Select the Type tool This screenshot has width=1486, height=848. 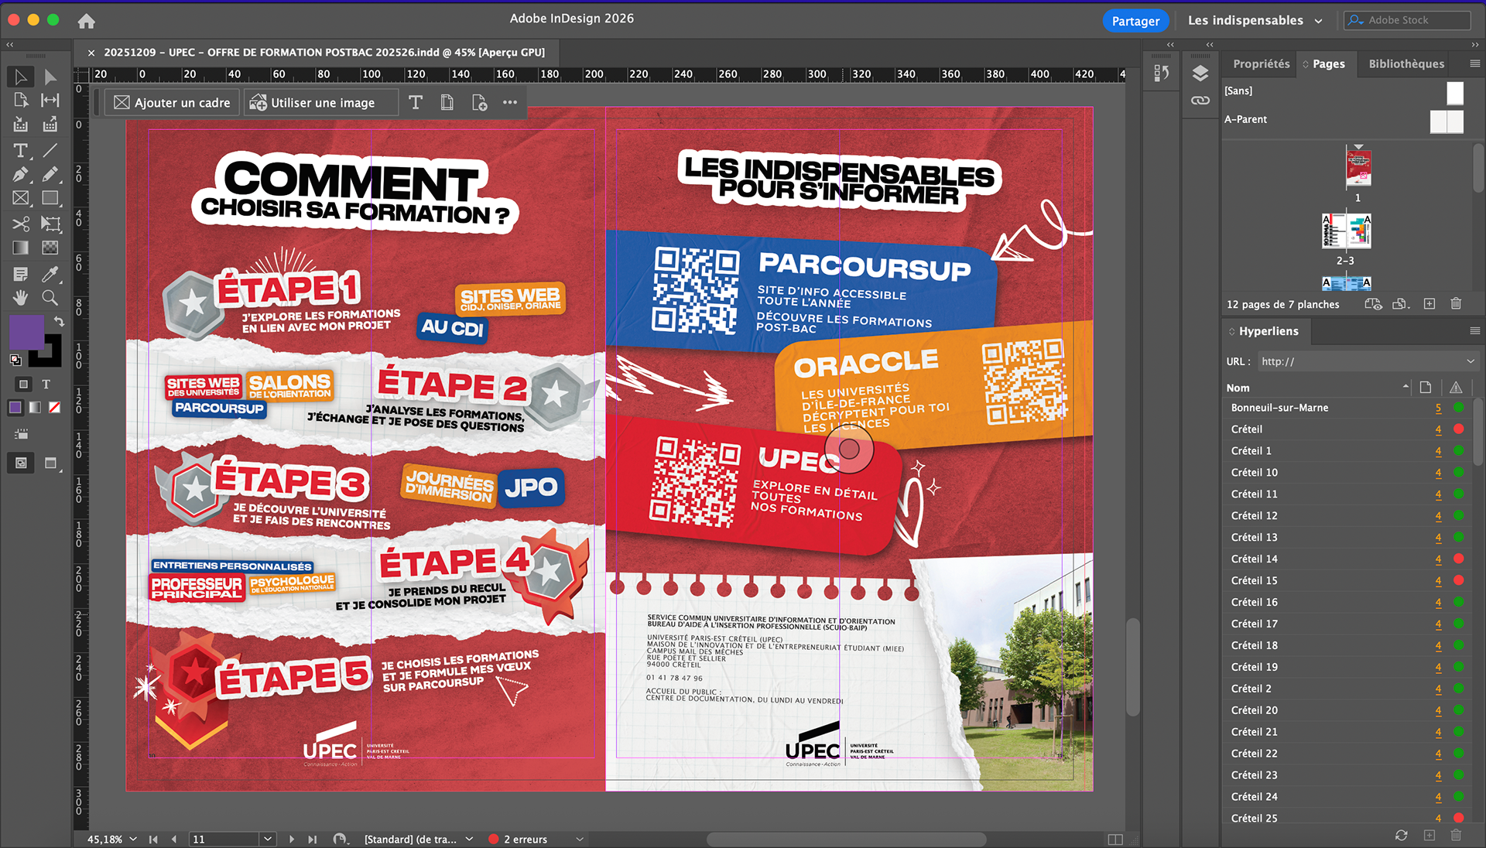click(21, 150)
